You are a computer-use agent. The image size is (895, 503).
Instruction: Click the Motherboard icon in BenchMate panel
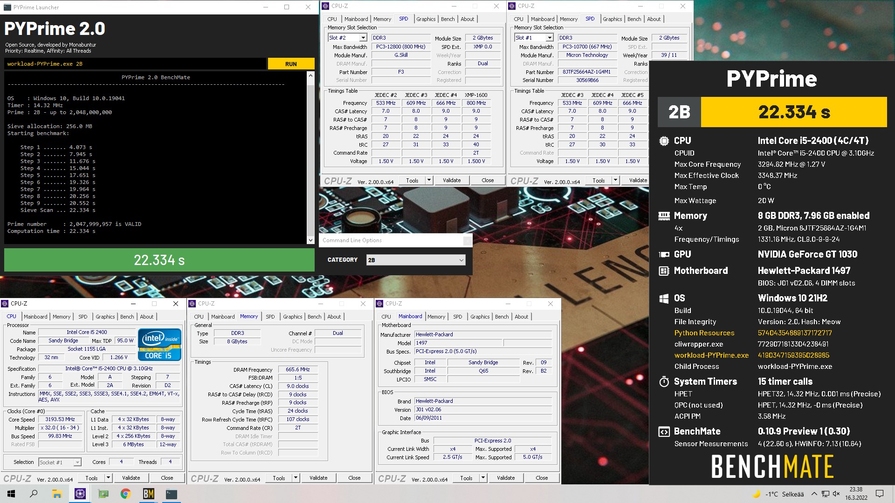[x=664, y=271]
